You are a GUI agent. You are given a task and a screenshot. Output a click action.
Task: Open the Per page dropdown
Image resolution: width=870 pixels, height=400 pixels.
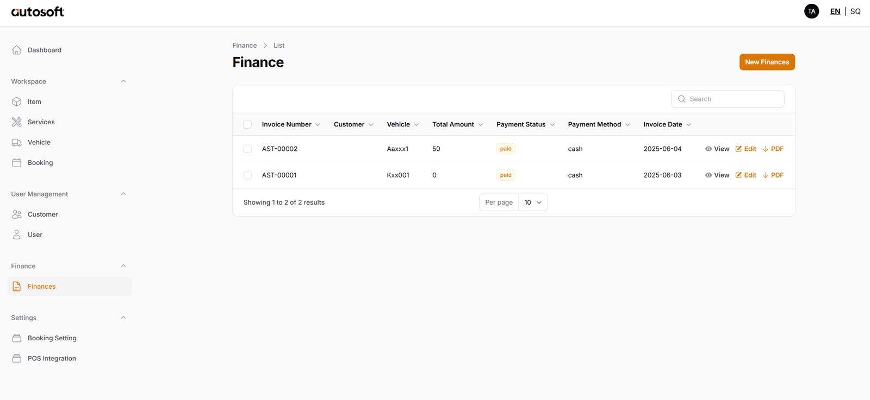click(x=532, y=202)
